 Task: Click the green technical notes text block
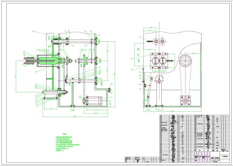click(x=68, y=143)
